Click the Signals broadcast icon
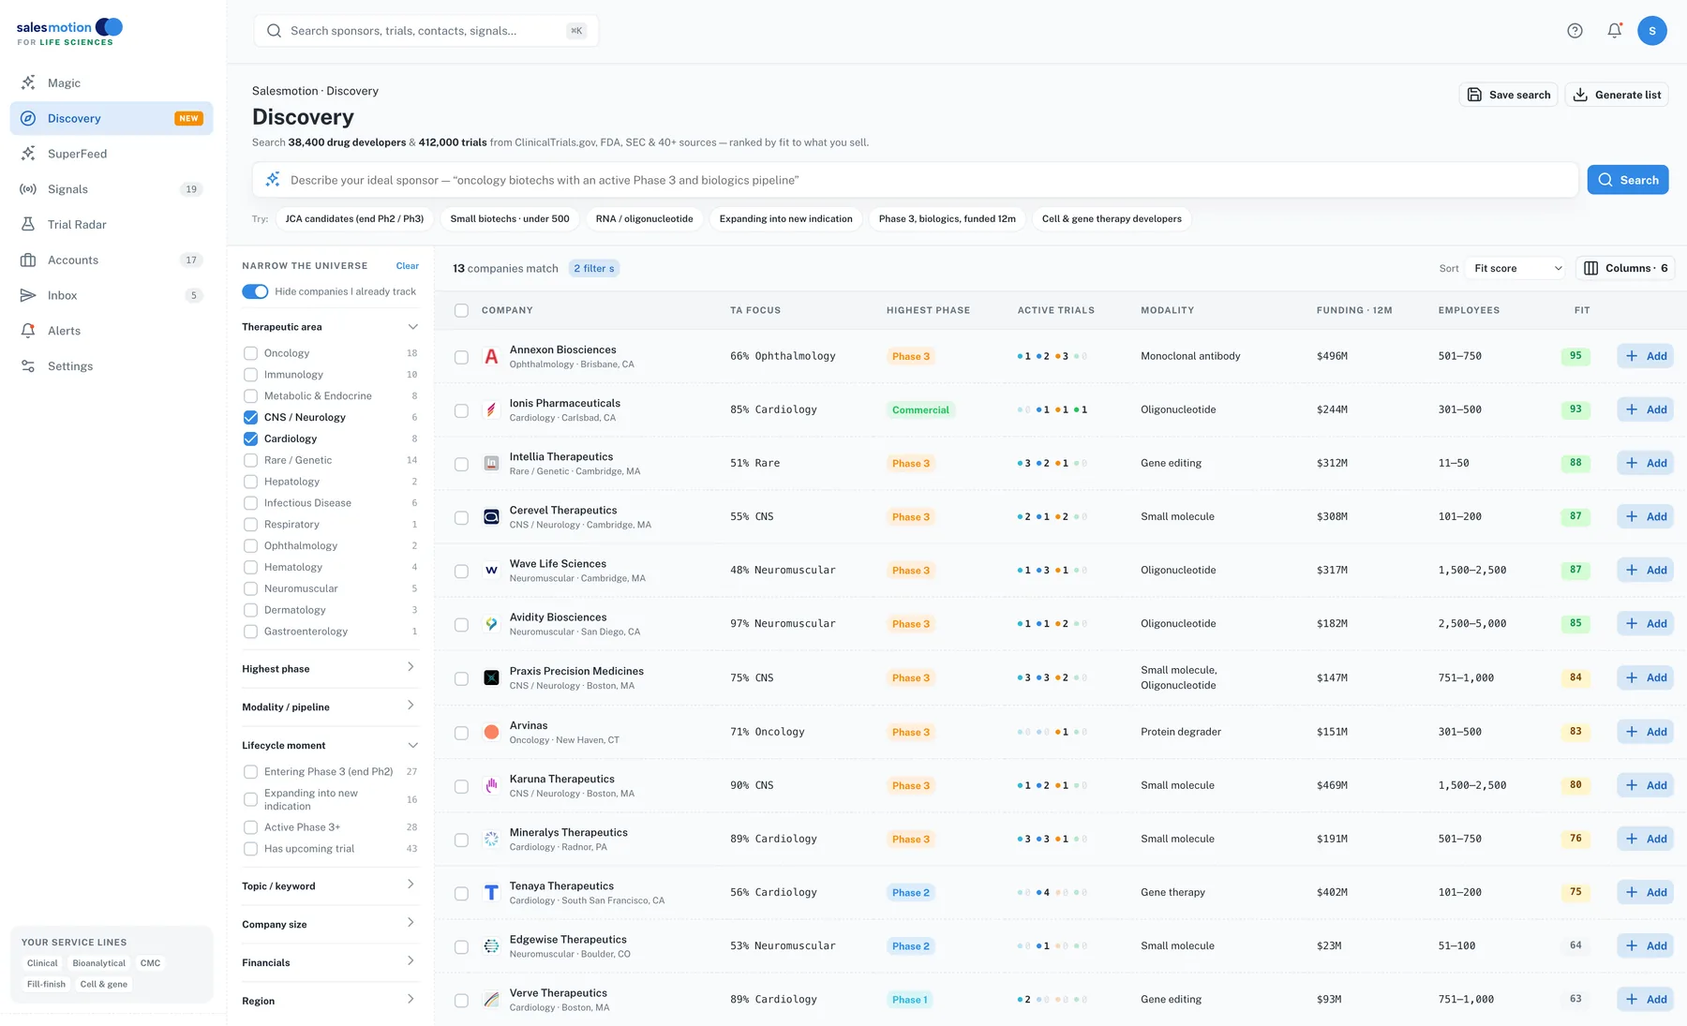 pos(28,189)
